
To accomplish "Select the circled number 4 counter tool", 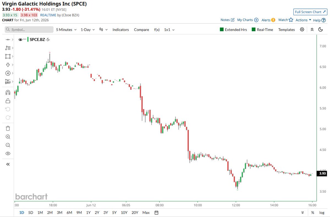I will point(8,73).
